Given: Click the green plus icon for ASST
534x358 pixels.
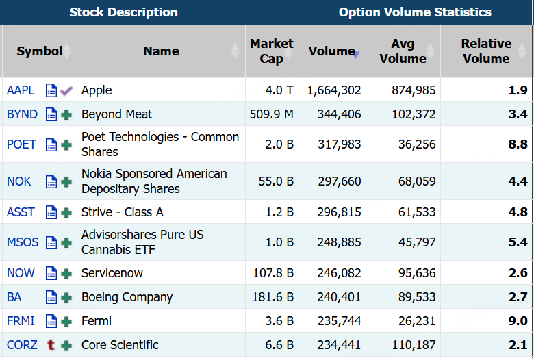Looking at the screenshot, I should [x=66, y=212].
